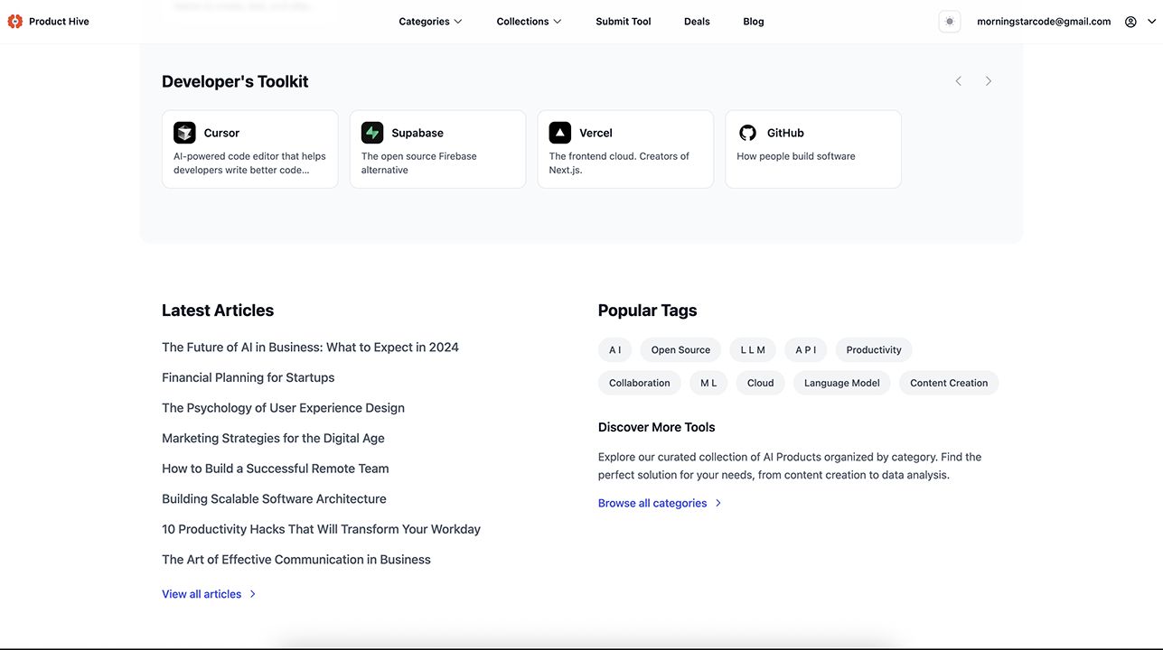Toggle the light/dark theme button
Viewport: 1163px width, 650px height.
tap(950, 22)
